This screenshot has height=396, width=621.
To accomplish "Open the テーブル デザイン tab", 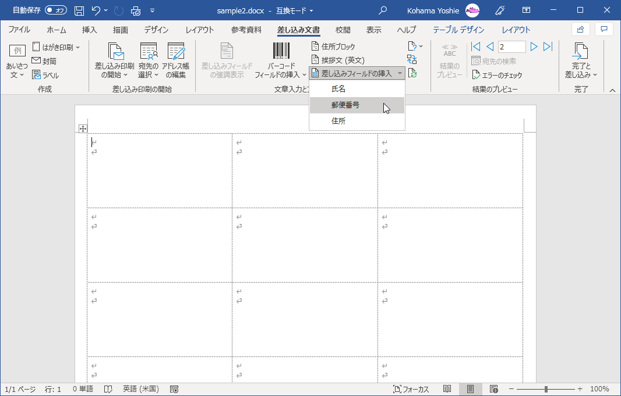I will coord(458,30).
